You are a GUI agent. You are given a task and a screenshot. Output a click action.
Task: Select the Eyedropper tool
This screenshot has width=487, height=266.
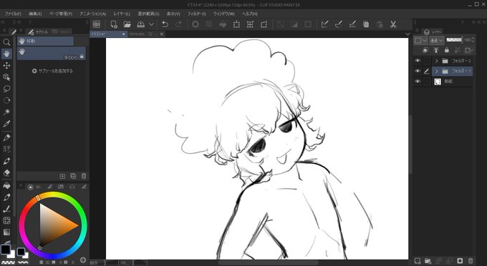(6, 124)
